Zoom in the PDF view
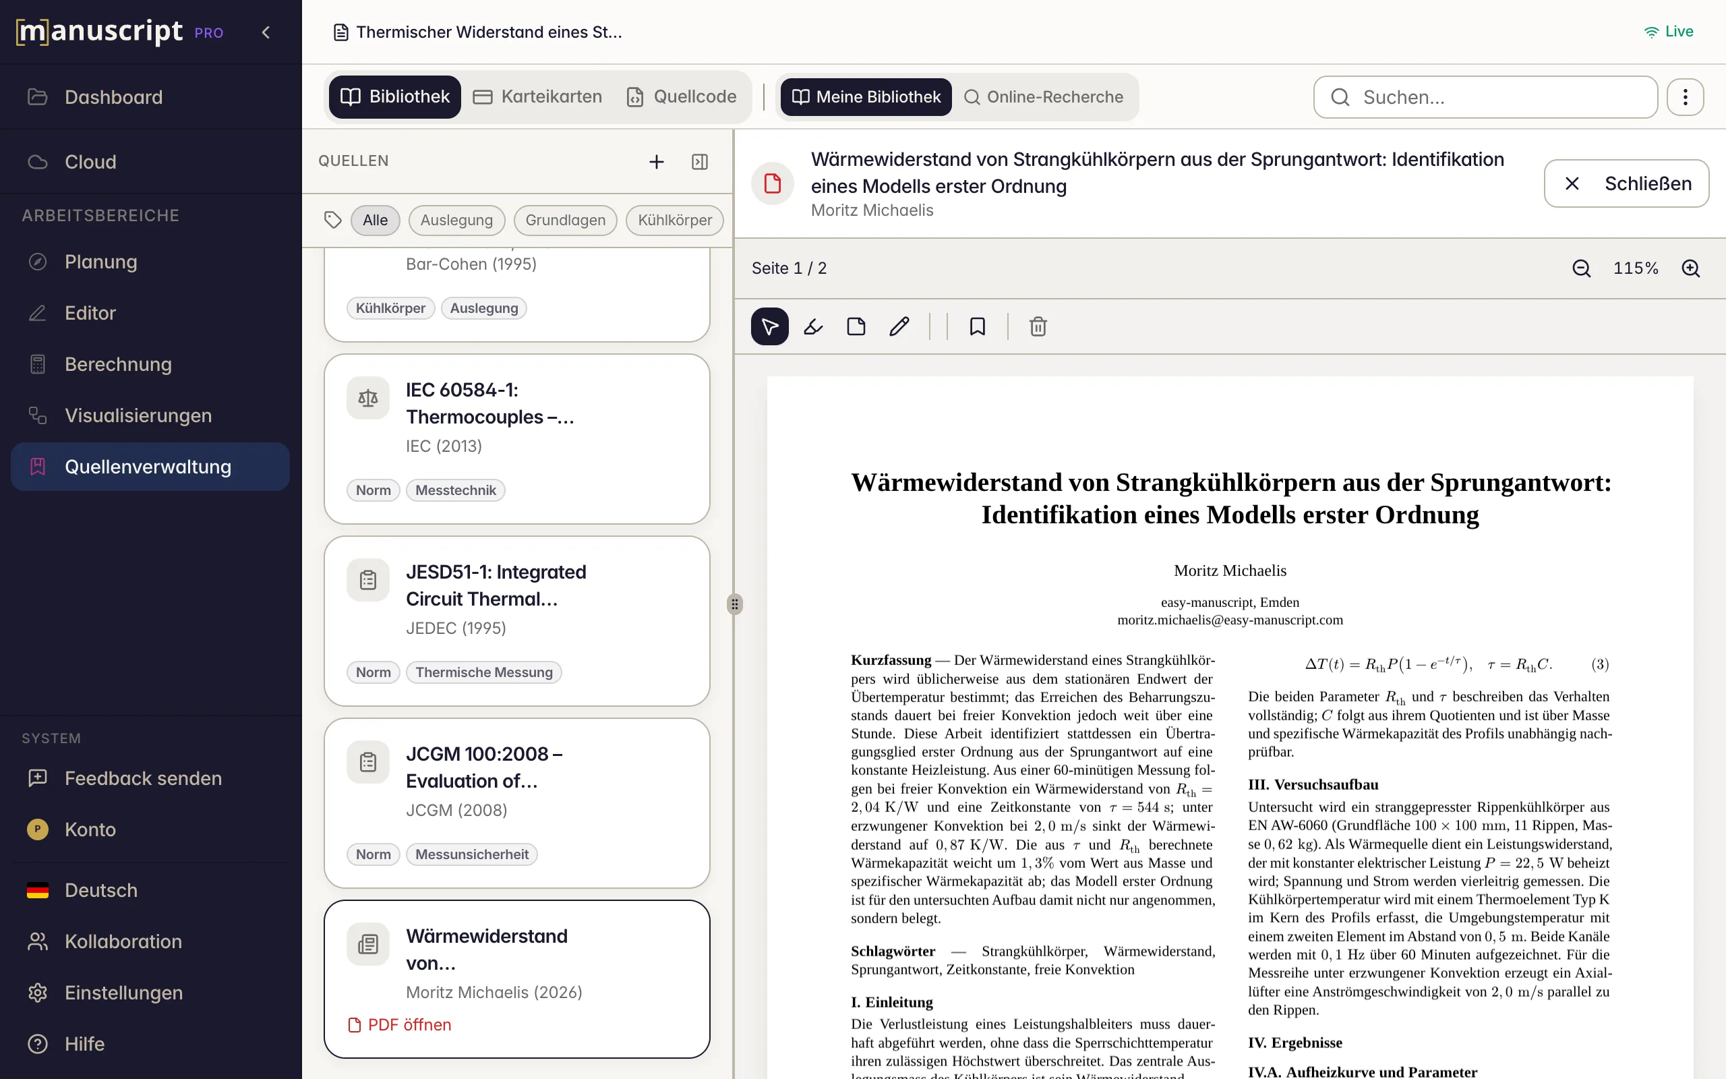Image resolution: width=1726 pixels, height=1079 pixels. (1691, 268)
